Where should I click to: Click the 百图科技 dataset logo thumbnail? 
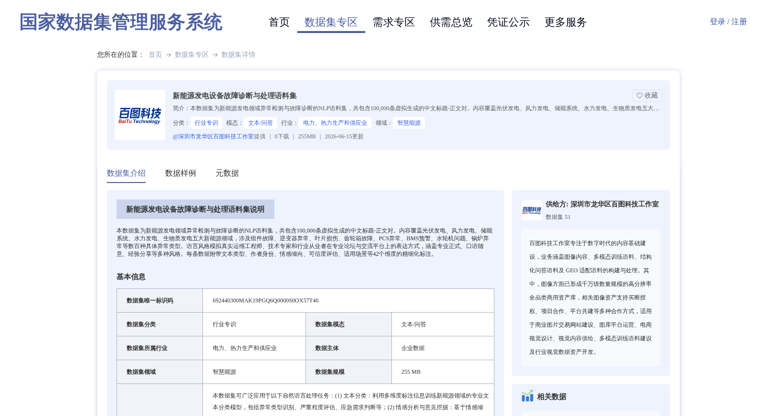[x=140, y=115]
